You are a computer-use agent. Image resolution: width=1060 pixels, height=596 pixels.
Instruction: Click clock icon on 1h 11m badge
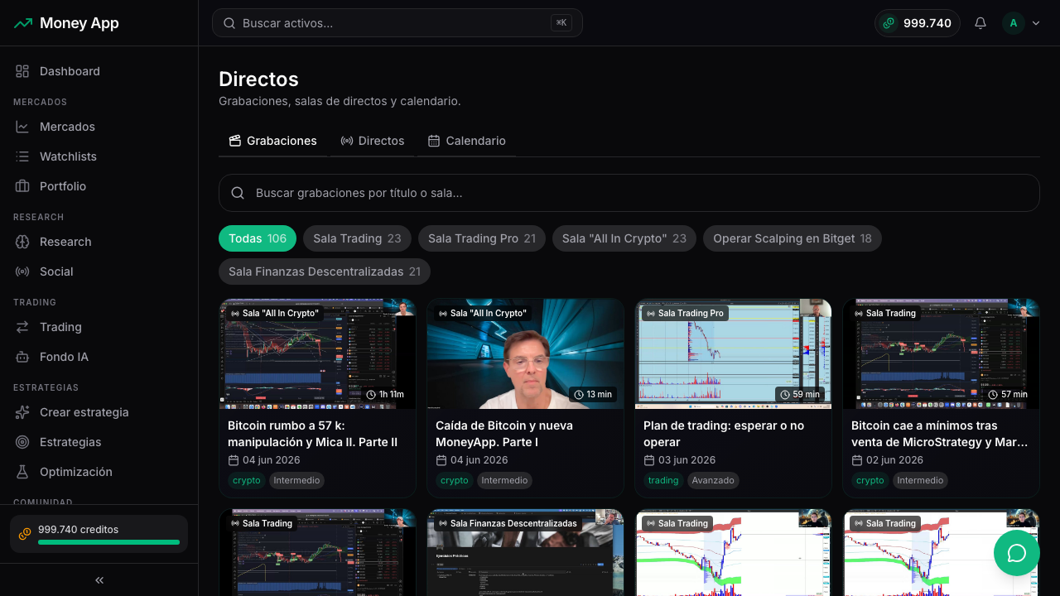[x=371, y=394]
